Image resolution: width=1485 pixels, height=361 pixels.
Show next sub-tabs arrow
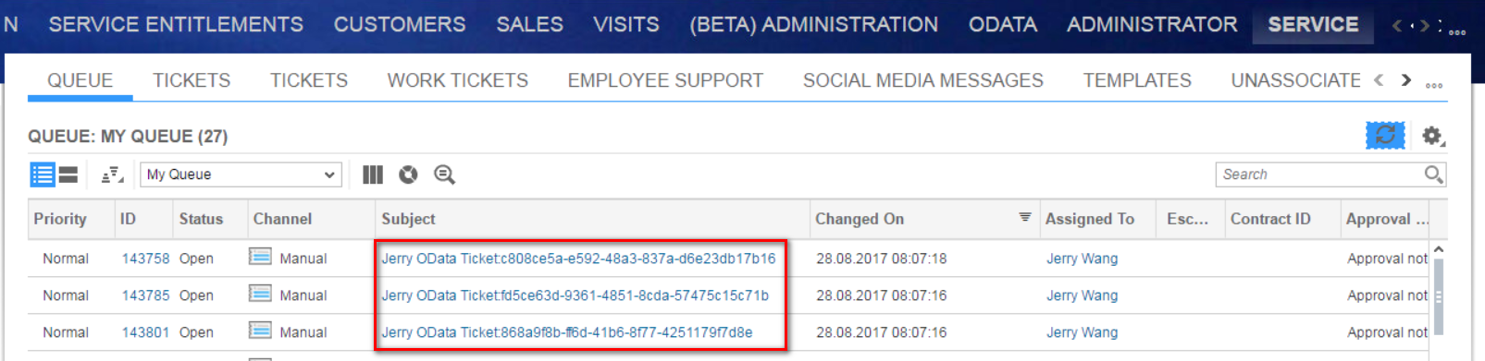1406,80
